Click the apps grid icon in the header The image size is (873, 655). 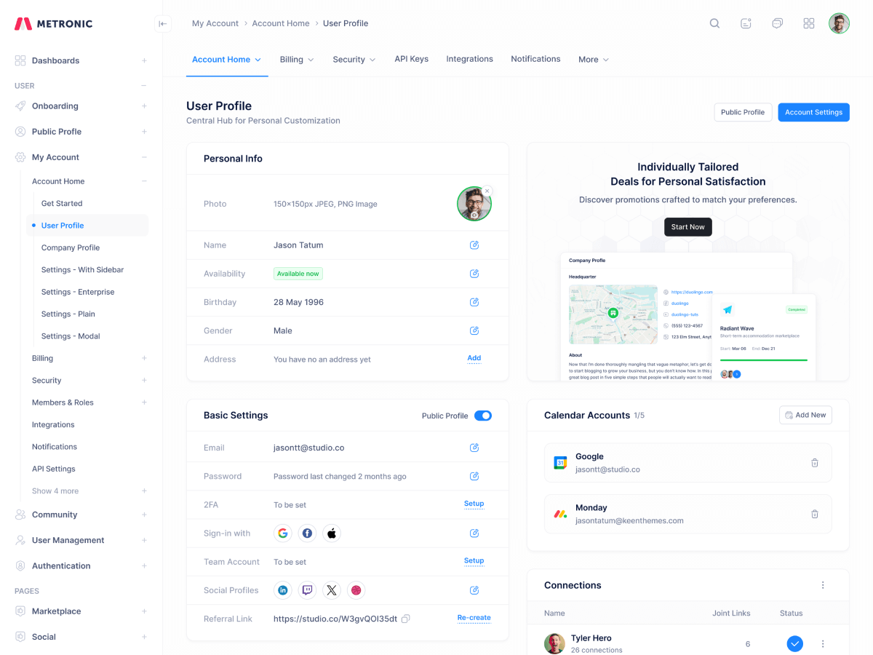point(809,23)
